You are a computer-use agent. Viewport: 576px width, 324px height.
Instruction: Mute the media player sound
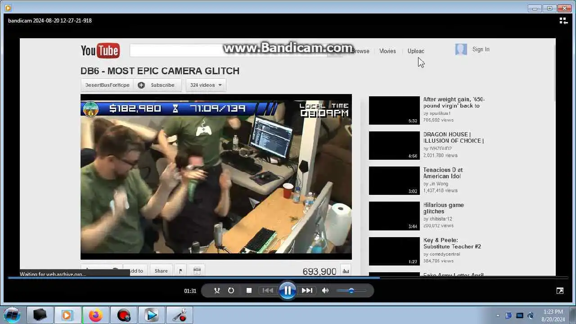(x=325, y=291)
